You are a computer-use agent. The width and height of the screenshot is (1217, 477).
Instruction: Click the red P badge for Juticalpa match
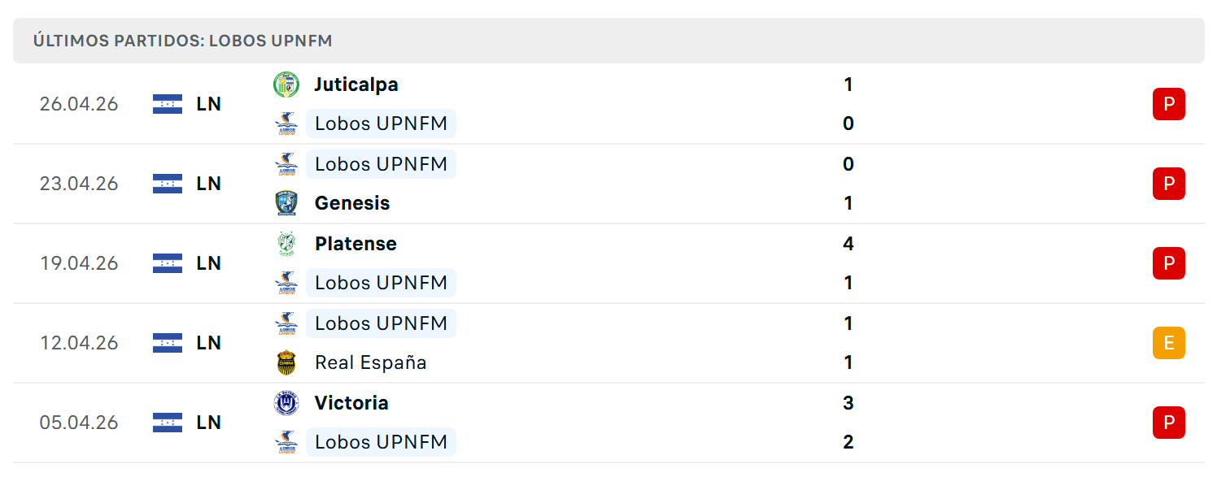point(1169,104)
